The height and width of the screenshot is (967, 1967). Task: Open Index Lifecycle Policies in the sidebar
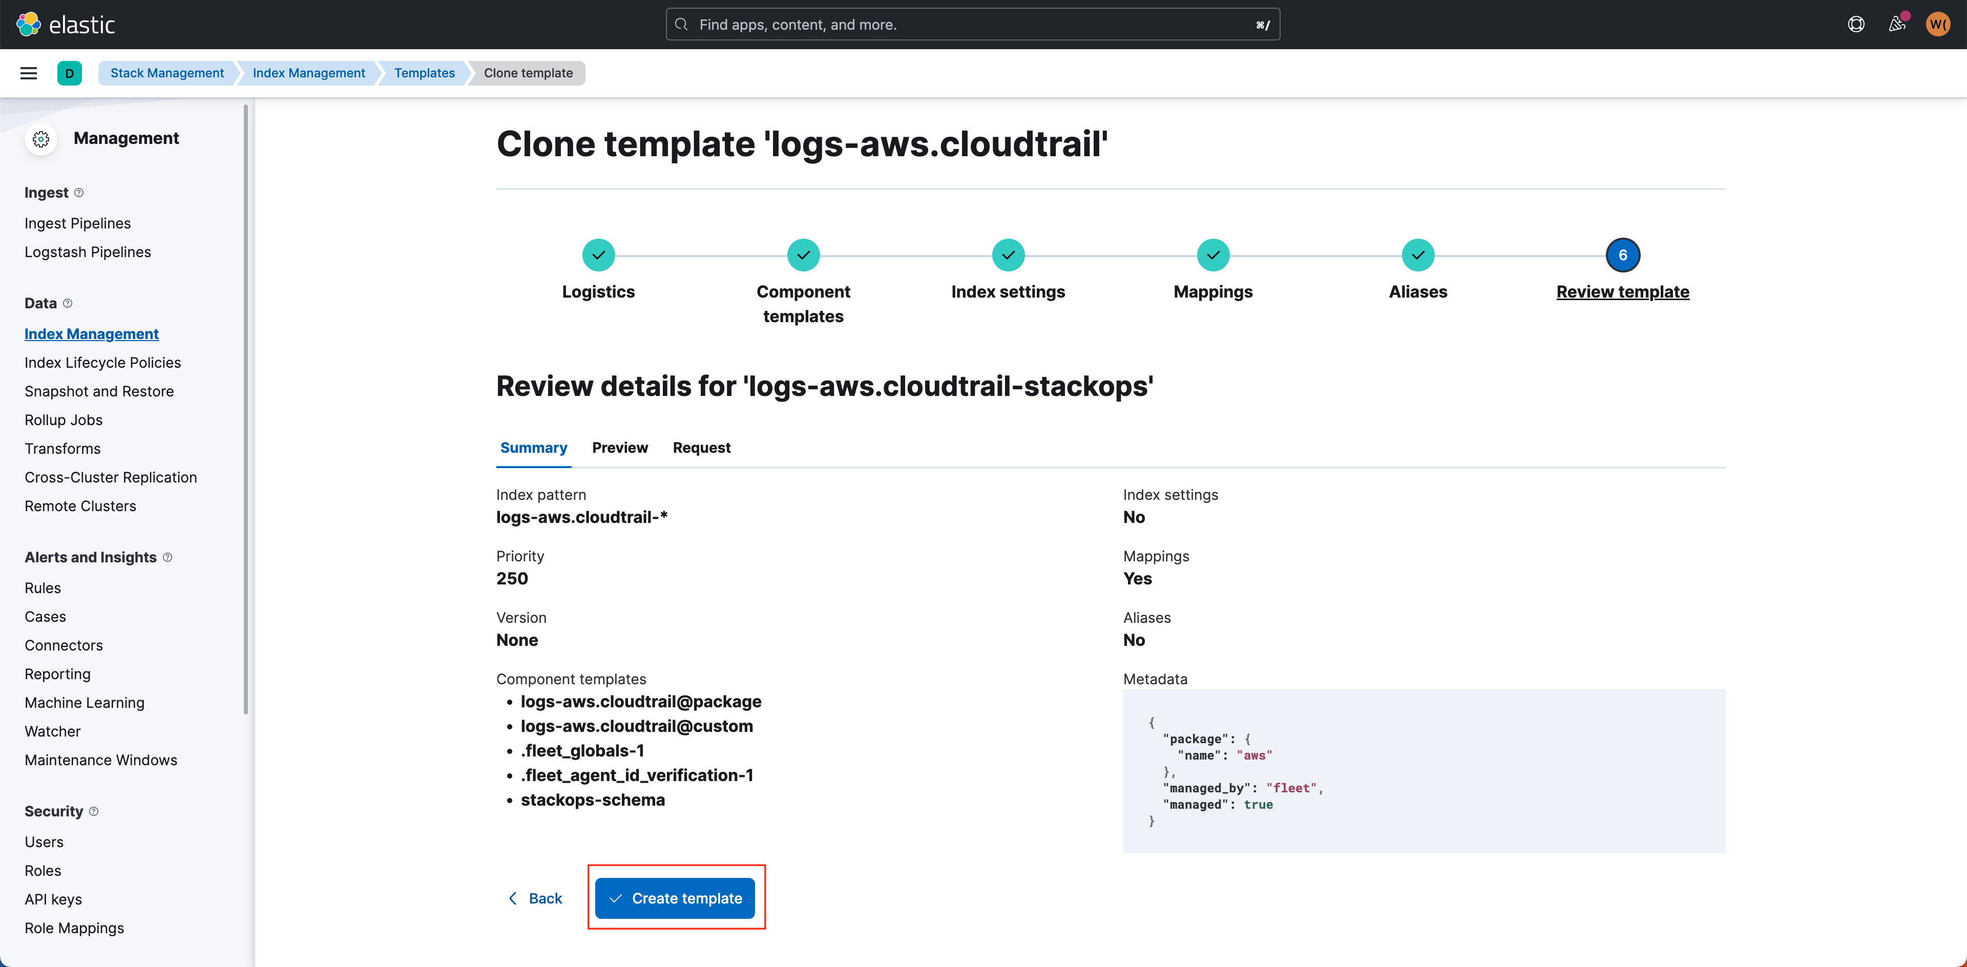102,362
